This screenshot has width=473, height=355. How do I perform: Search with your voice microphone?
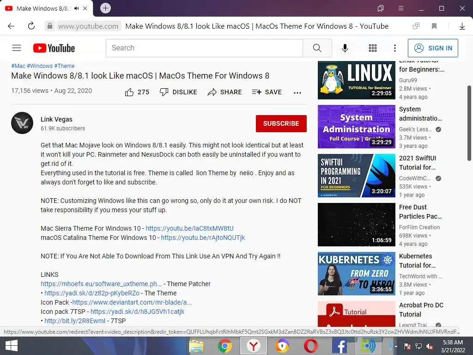(345, 48)
